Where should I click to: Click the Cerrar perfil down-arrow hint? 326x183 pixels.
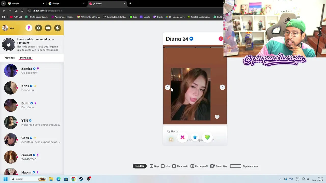click(x=199, y=166)
